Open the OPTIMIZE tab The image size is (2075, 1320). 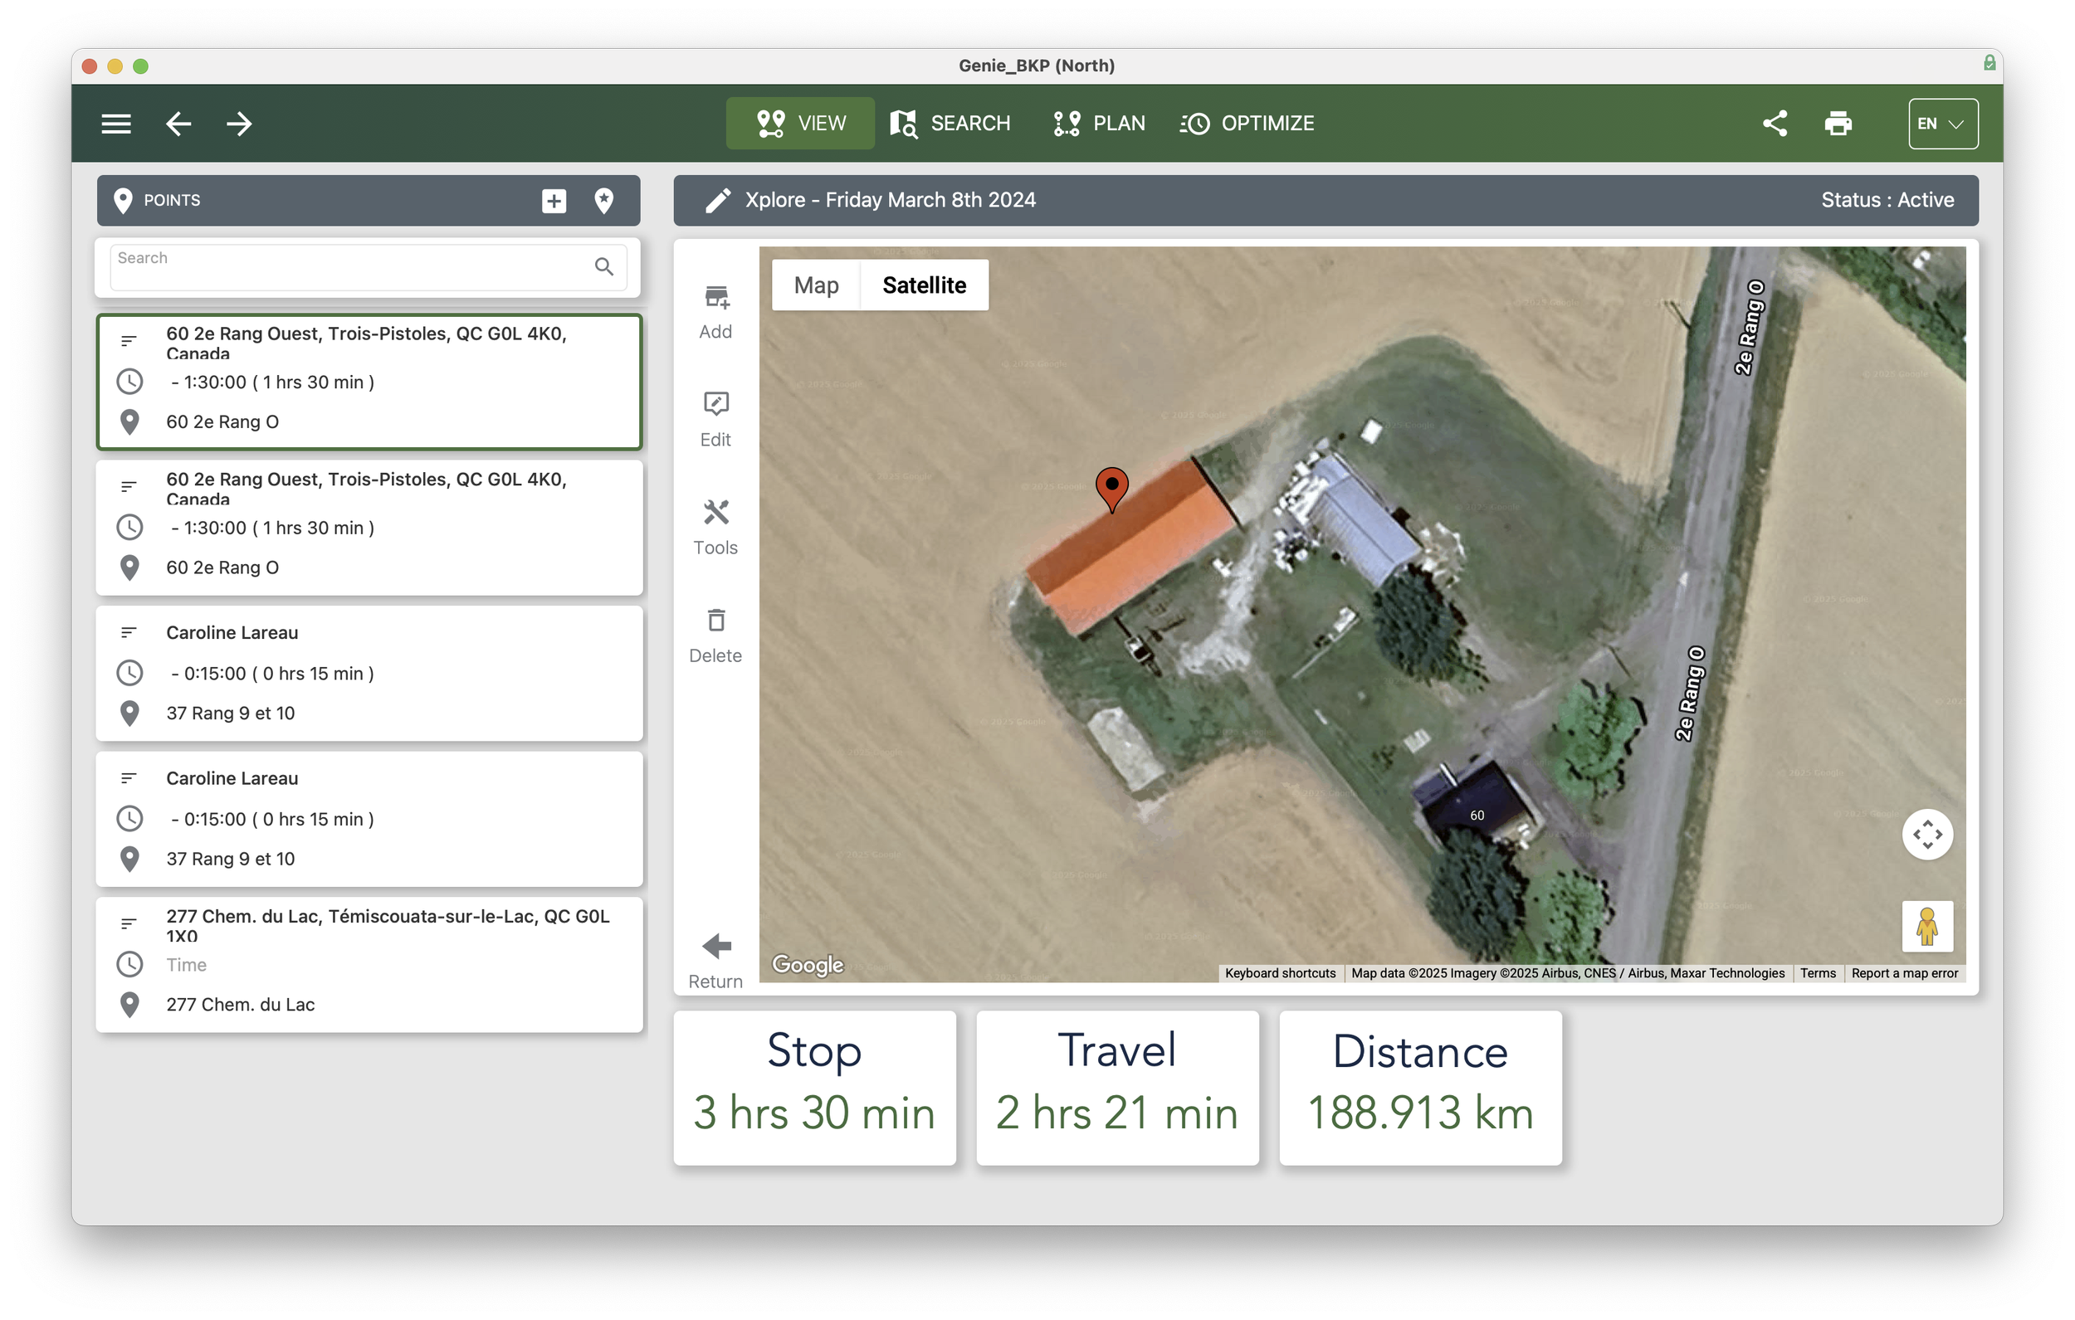tap(1247, 124)
